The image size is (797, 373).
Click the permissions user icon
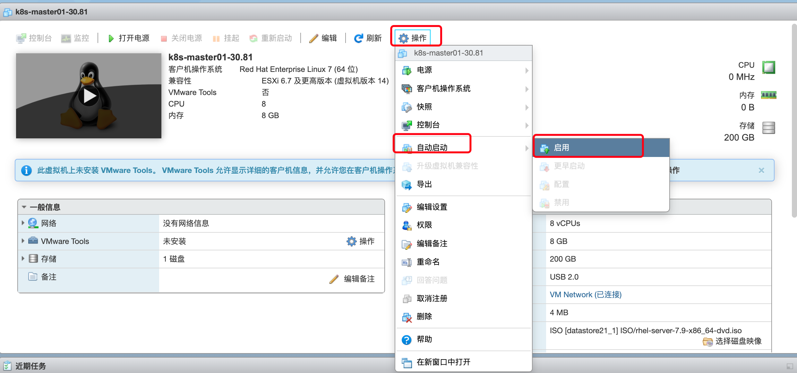(x=407, y=225)
